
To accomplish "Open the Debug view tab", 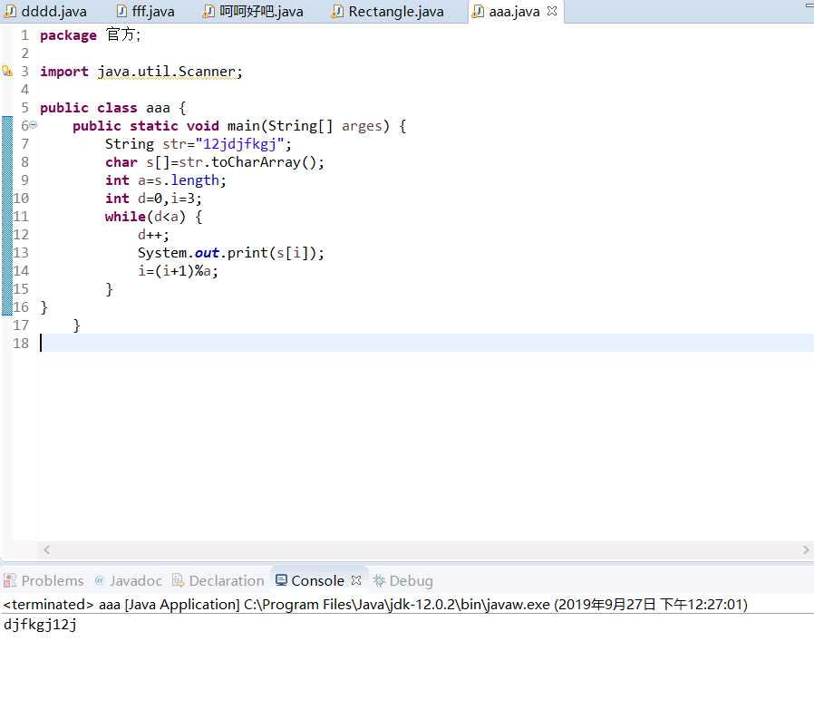I will pyautogui.click(x=402, y=580).
